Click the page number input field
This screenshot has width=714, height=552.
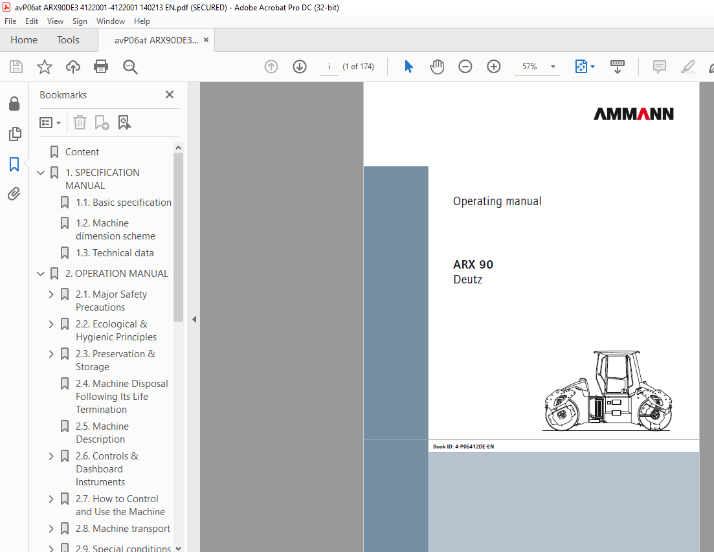click(x=329, y=67)
